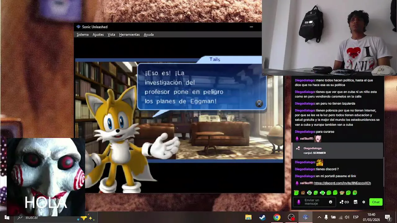This screenshot has width=397, height=223.
Task: Click xel1kofff username beside the Discord link
Action: click(x=306, y=183)
